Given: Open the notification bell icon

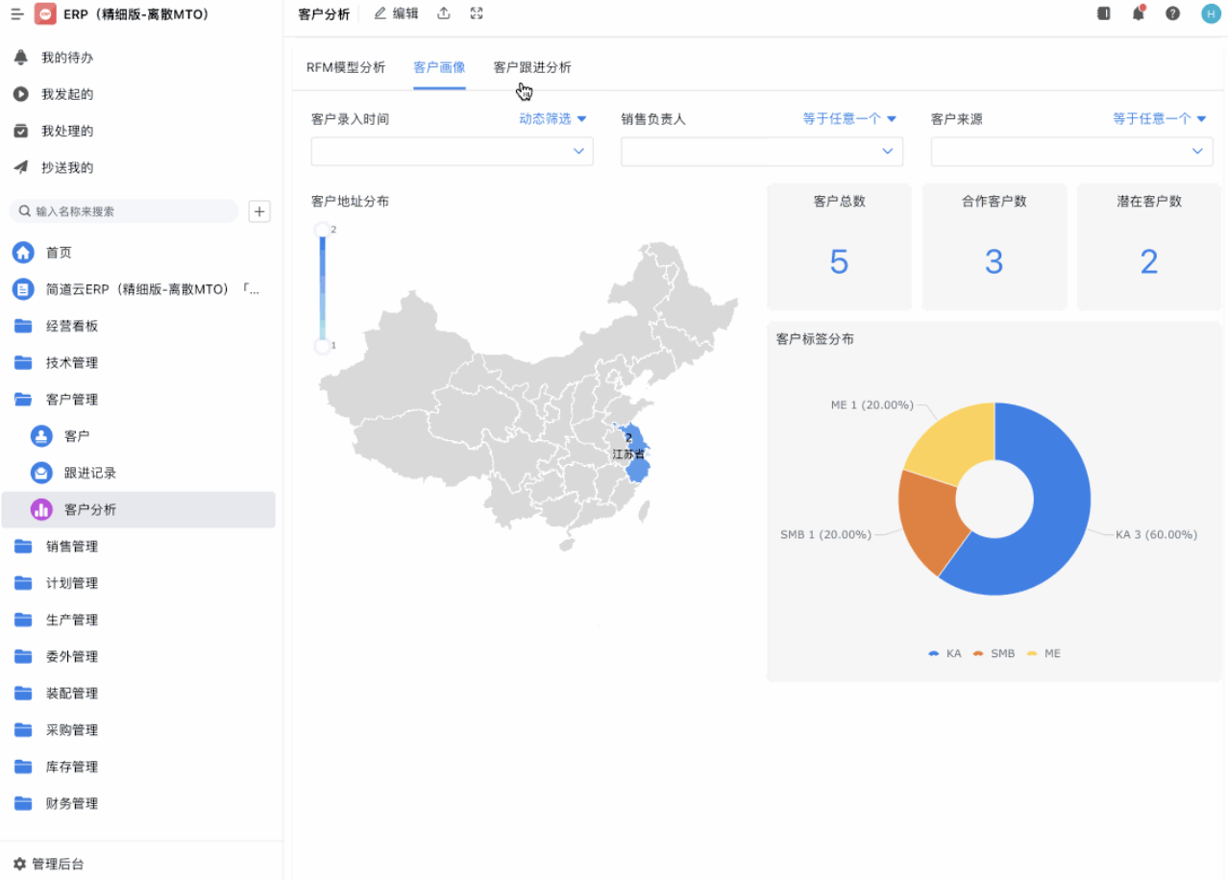Looking at the screenshot, I should pyautogui.click(x=1138, y=13).
